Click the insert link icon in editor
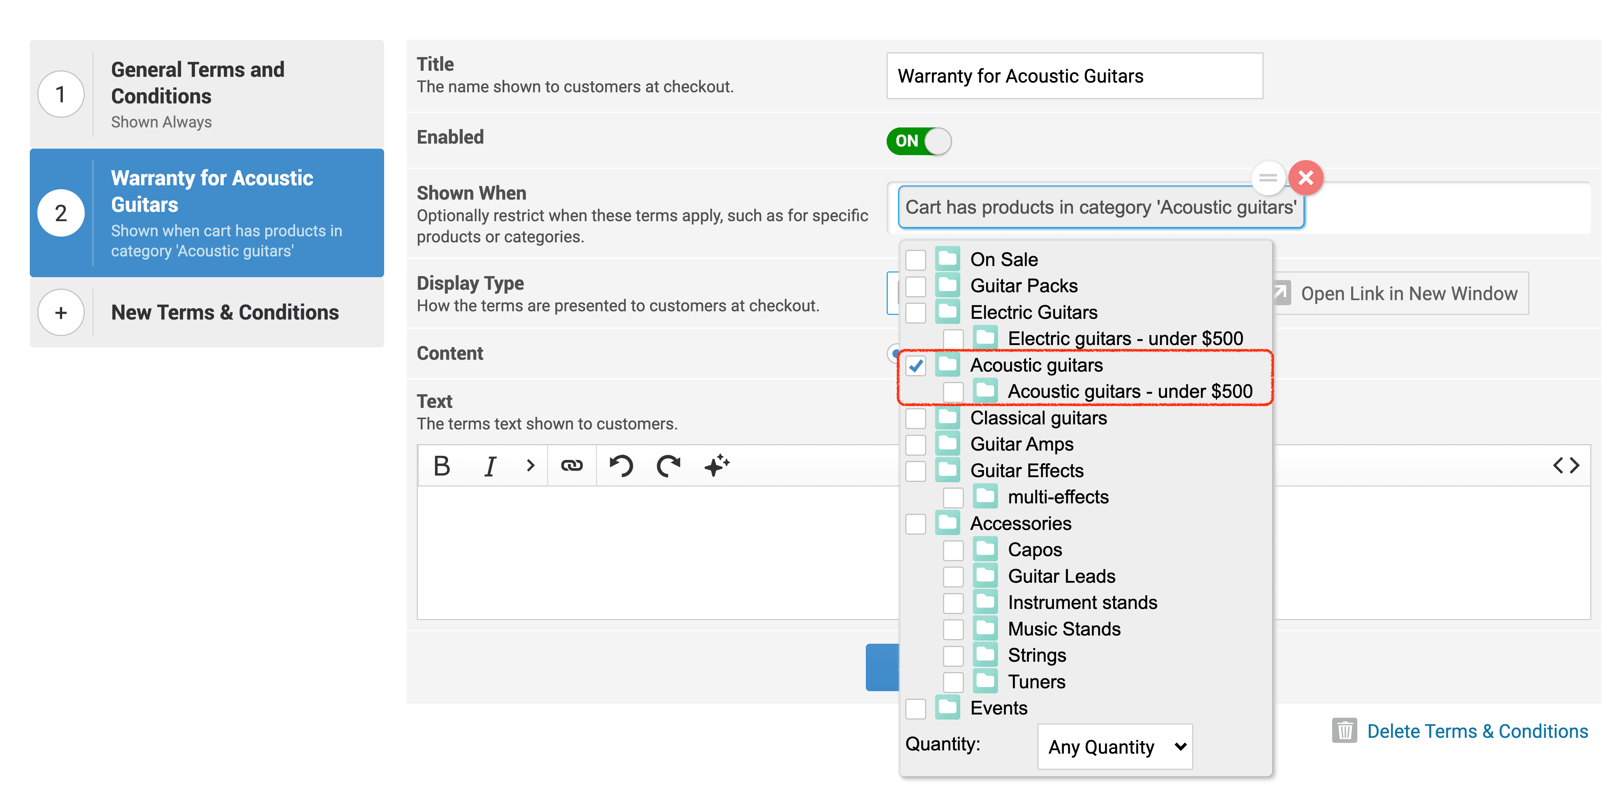 (x=571, y=466)
